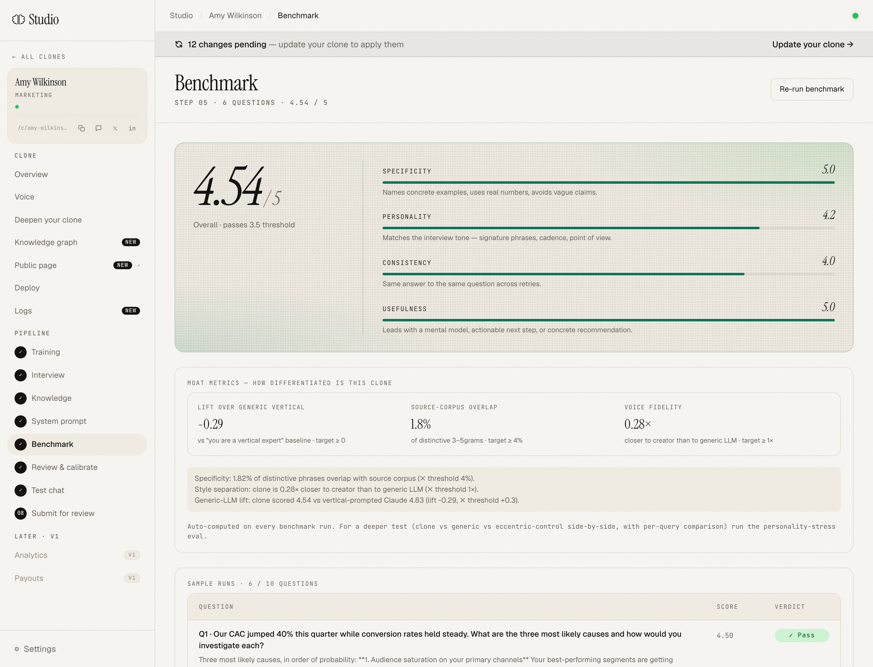
Task: Click Re-run benchmark button
Action: click(811, 89)
